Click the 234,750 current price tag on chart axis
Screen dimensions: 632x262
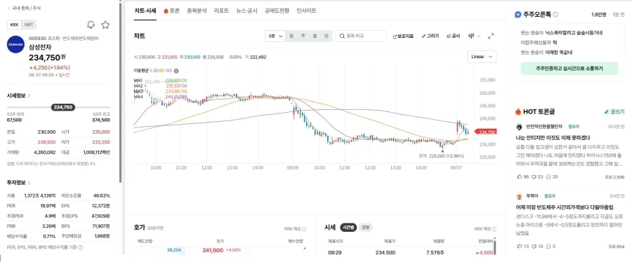487,132
